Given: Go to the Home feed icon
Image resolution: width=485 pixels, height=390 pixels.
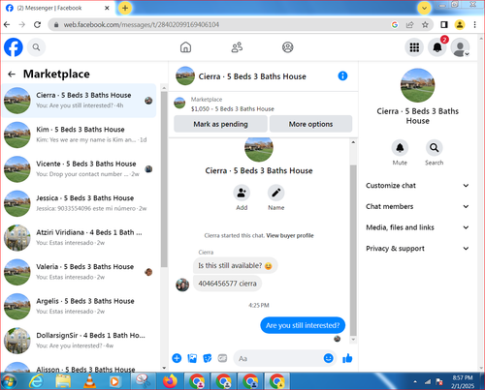Looking at the screenshot, I should pos(185,47).
